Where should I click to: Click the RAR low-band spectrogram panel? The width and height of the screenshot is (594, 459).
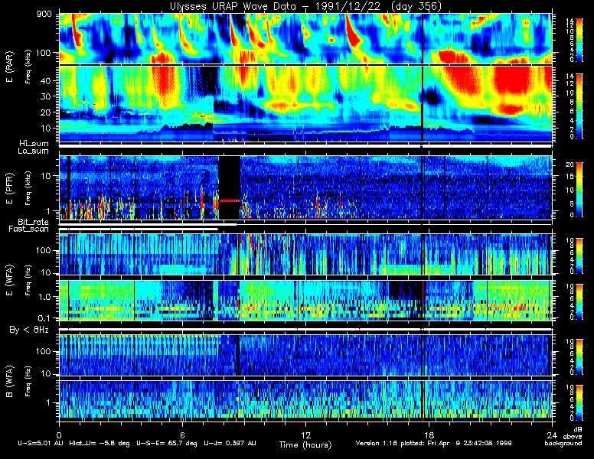point(305,104)
